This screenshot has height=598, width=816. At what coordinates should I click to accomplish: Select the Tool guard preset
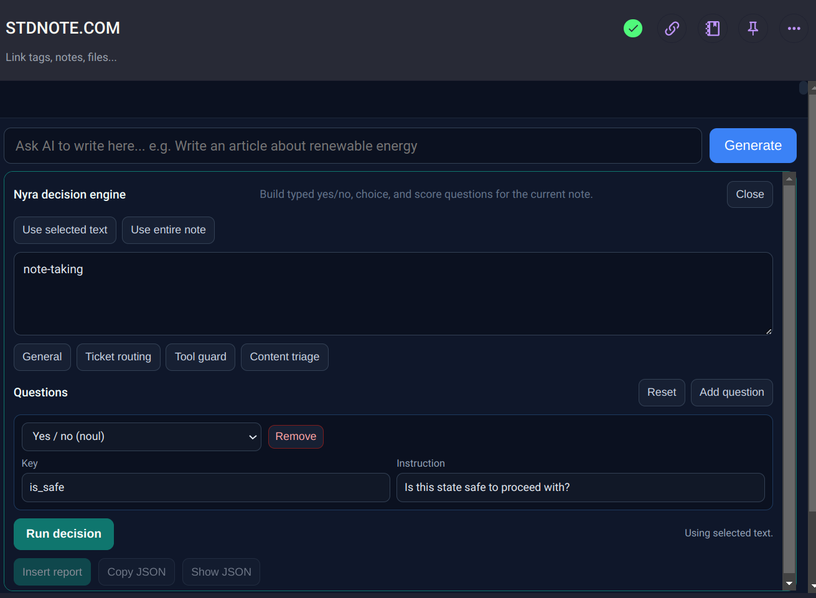(200, 357)
